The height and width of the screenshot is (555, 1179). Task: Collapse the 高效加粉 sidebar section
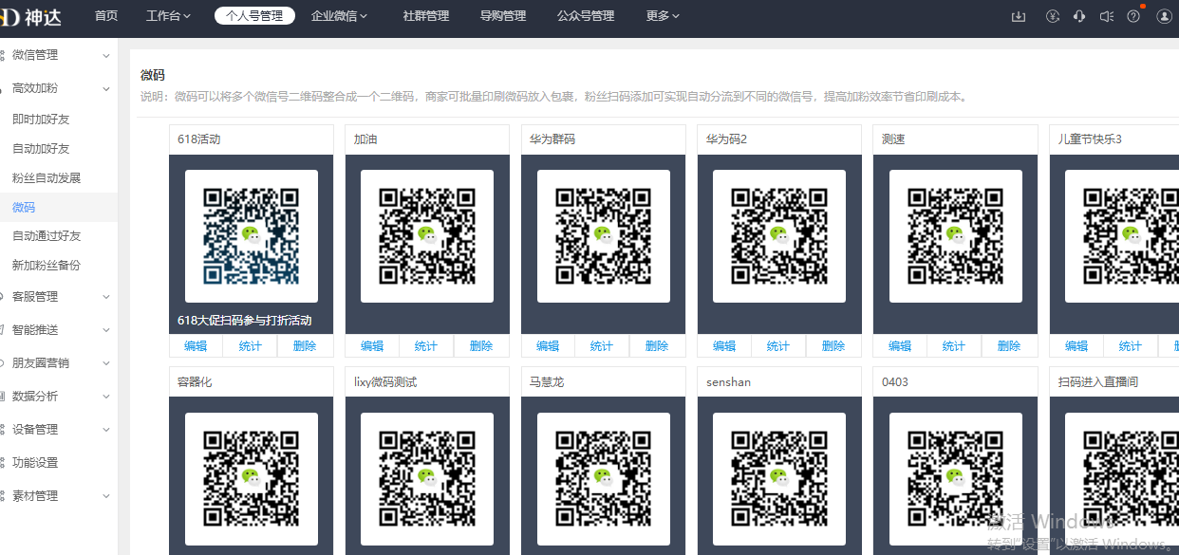pos(59,88)
